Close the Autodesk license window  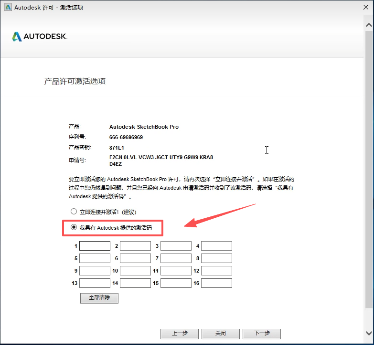pyautogui.click(x=366, y=7)
